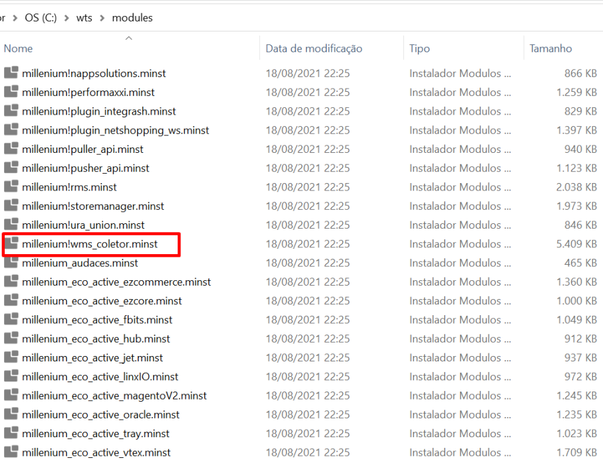The height and width of the screenshot is (468, 603).
Task: Click the millenium!rms.minst file icon
Action: coord(11,186)
